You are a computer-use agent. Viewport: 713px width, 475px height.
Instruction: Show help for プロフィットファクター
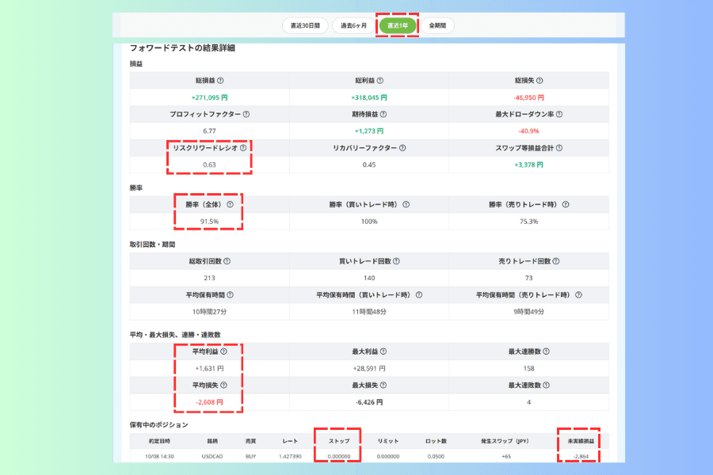tap(246, 114)
